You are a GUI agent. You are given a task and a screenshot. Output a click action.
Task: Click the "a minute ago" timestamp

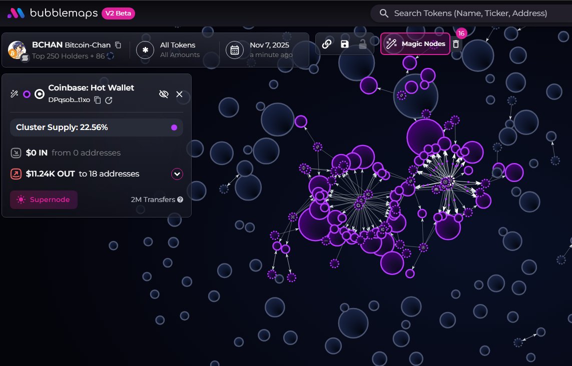point(271,54)
